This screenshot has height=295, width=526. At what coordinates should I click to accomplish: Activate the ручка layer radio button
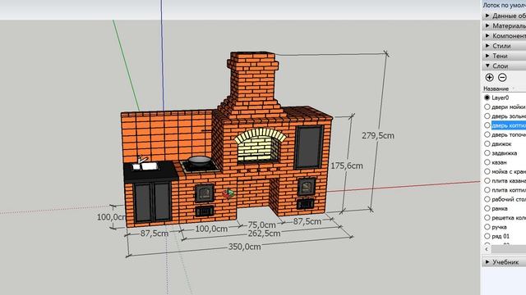pyautogui.click(x=487, y=227)
